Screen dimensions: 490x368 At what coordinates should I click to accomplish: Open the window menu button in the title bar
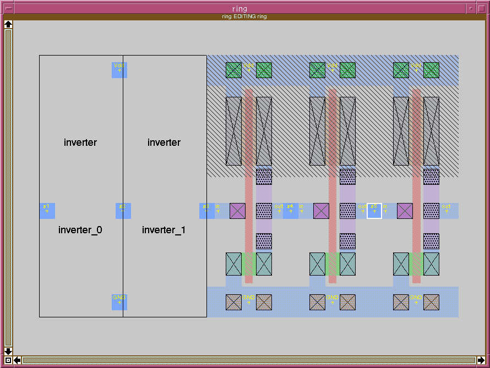(9, 8)
